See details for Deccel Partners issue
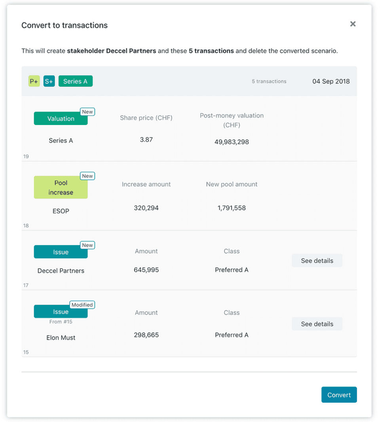The image size is (380, 422). pyautogui.click(x=317, y=261)
